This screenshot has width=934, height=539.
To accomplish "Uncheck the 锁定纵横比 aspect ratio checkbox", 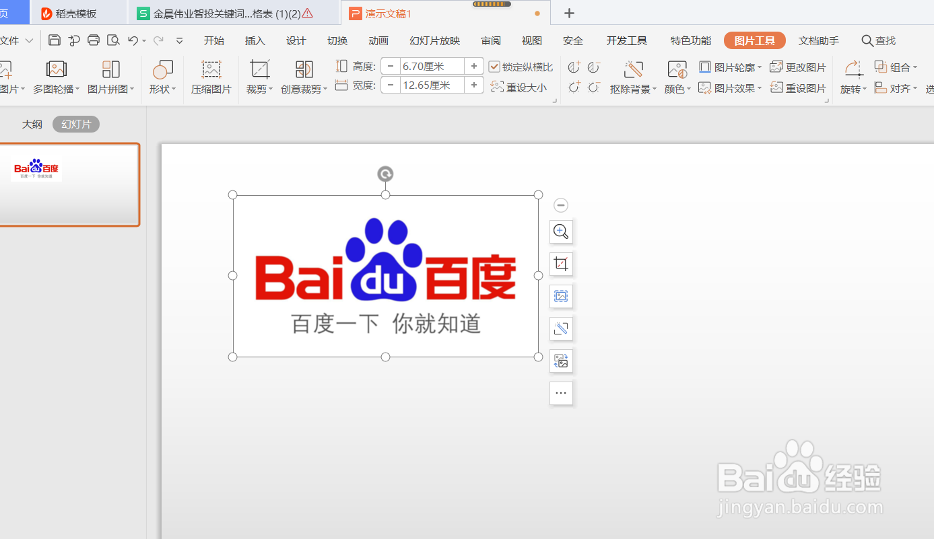I will (494, 66).
